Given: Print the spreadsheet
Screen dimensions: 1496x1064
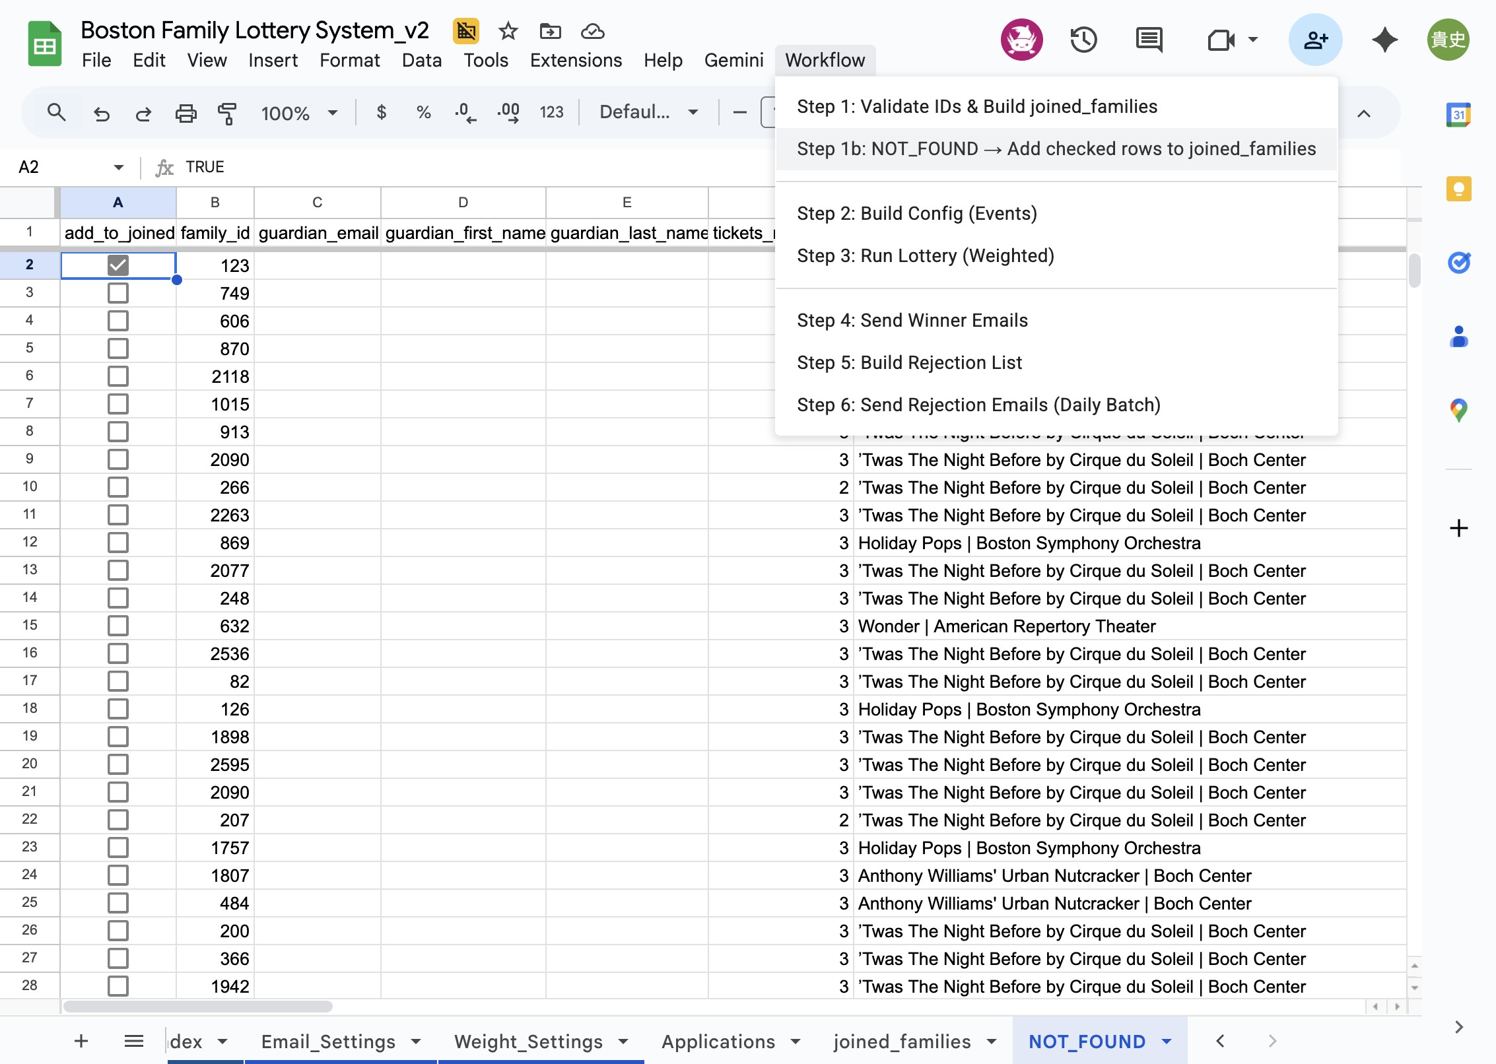Looking at the screenshot, I should point(186,114).
